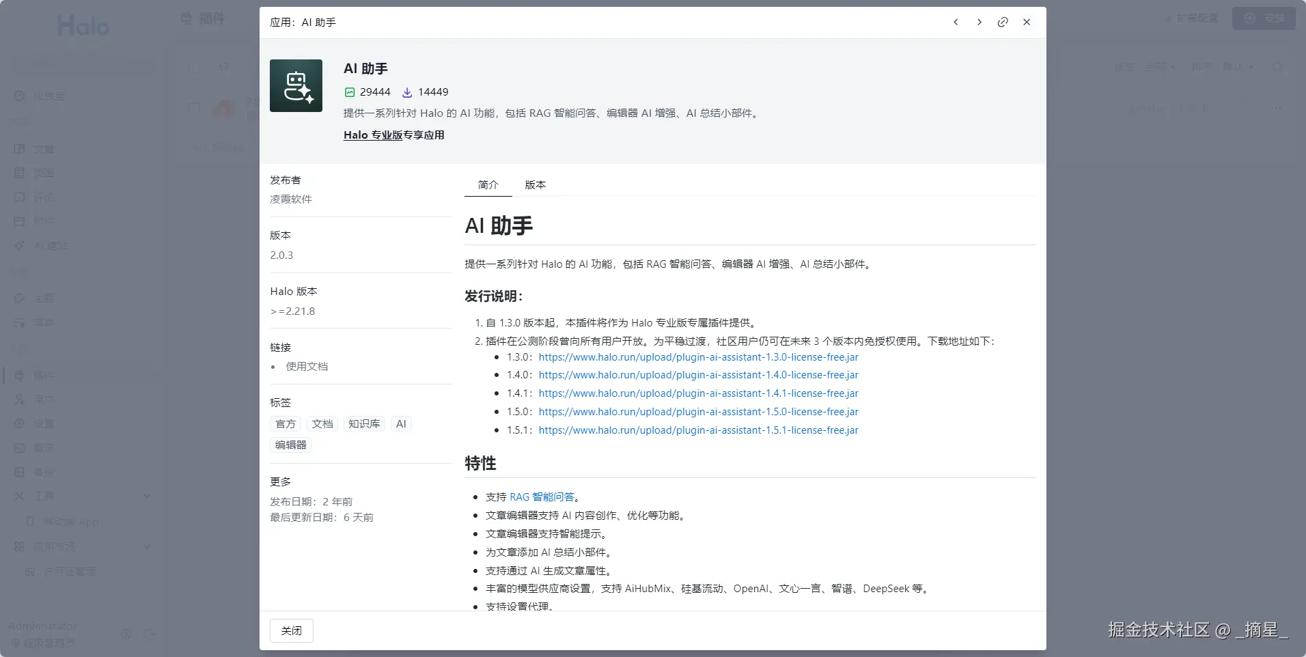Click the views icon beside 29444

[350, 92]
